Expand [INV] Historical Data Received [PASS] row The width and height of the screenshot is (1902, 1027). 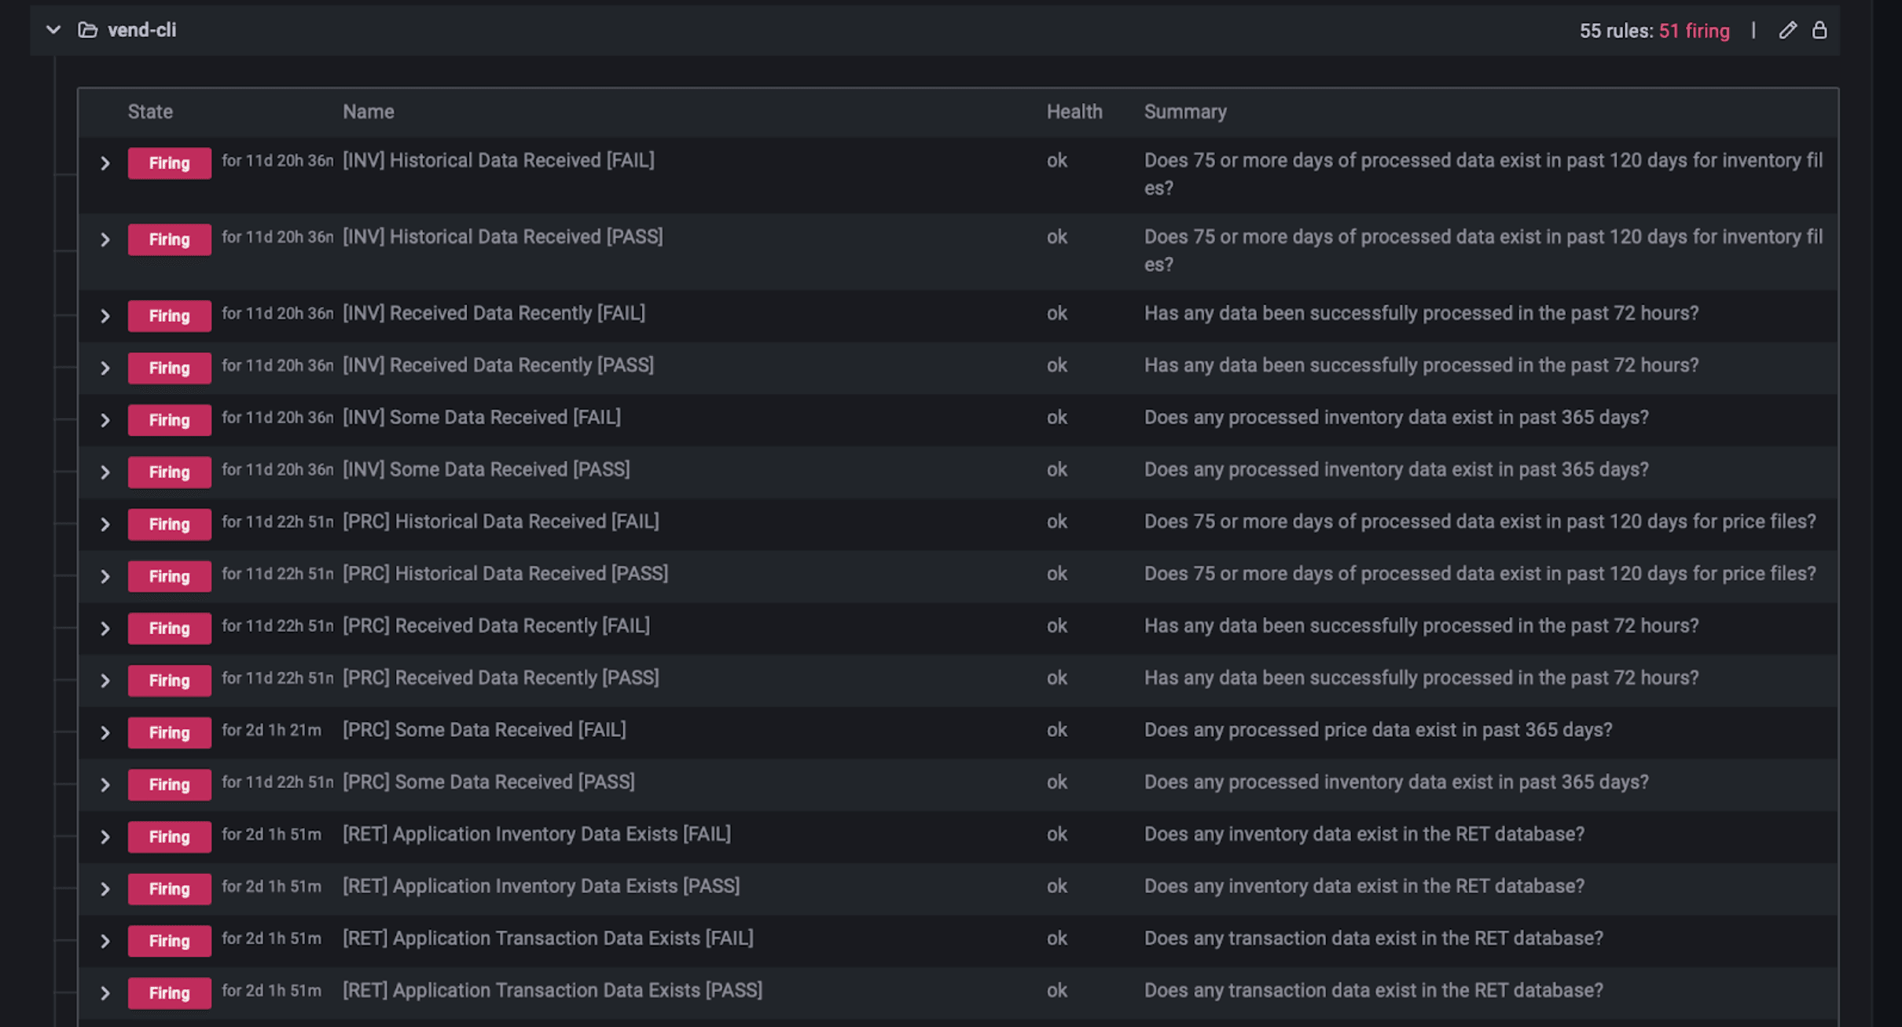point(105,240)
